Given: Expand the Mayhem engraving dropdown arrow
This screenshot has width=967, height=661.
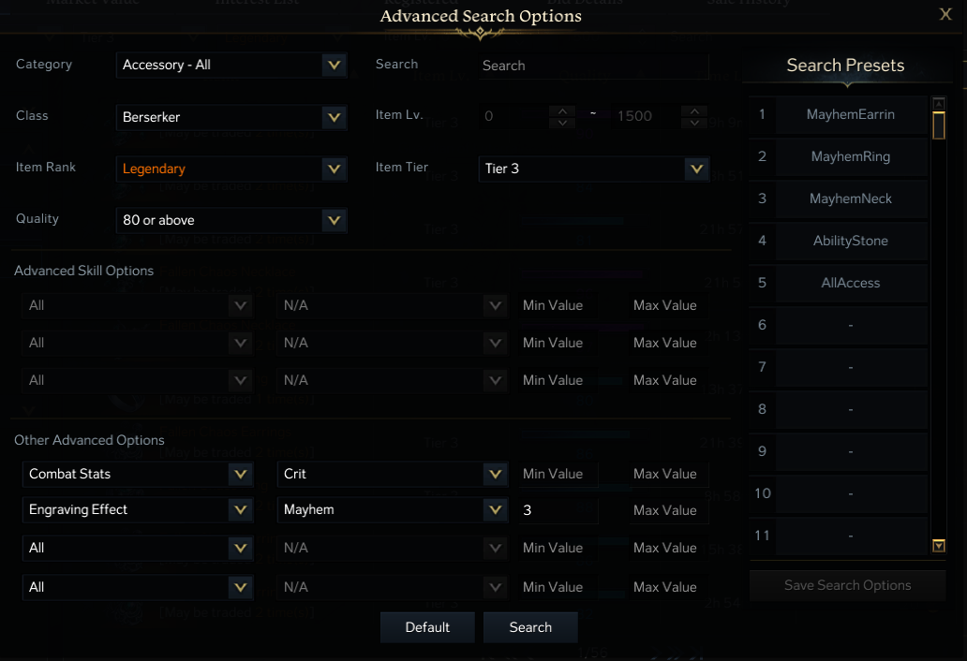Looking at the screenshot, I should [x=496, y=510].
